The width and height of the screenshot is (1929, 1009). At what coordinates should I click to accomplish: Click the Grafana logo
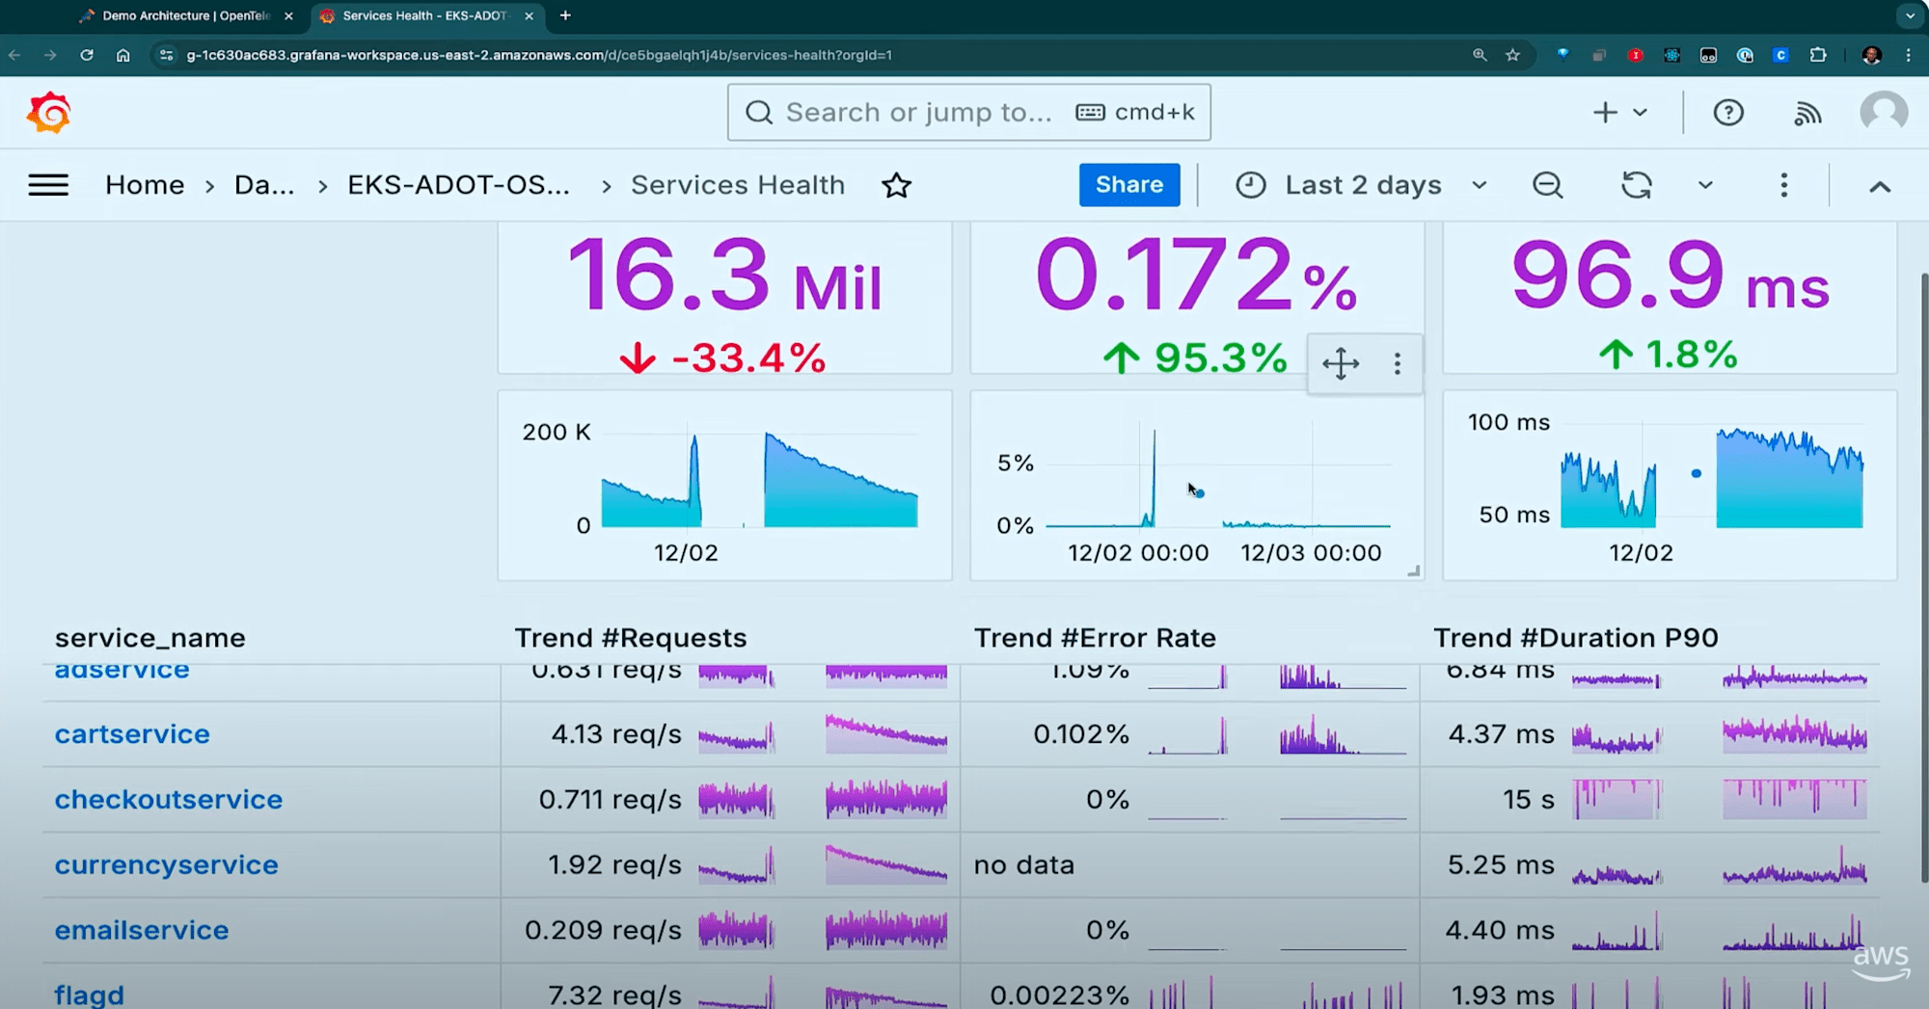48,113
